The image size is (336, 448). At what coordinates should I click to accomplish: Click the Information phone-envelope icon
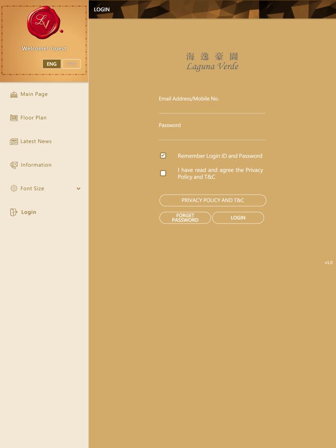tap(14, 165)
